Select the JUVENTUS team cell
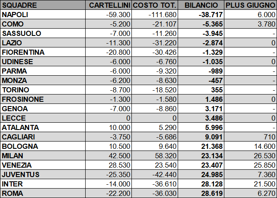Screen dimensions: 277x198 click(43, 174)
